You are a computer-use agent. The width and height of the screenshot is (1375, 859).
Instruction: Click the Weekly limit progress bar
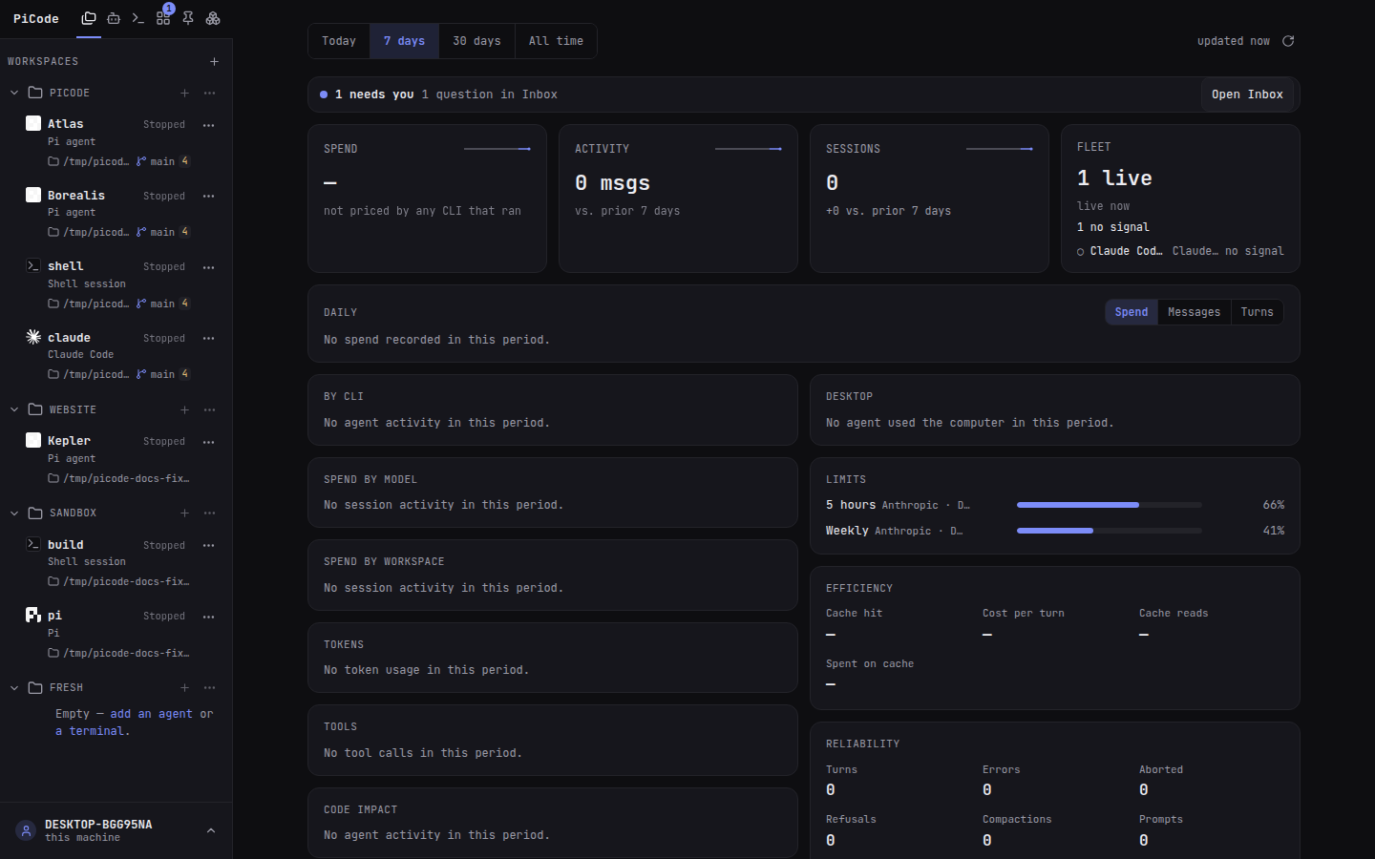point(1109,531)
